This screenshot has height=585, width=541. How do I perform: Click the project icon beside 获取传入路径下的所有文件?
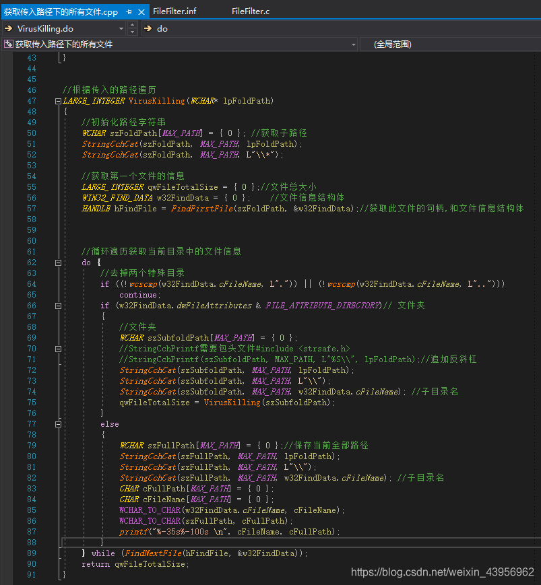8,44
